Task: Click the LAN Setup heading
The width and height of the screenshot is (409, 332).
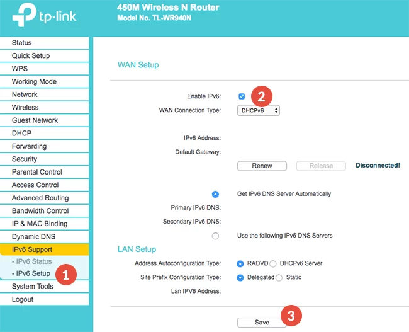Action: point(137,249)
